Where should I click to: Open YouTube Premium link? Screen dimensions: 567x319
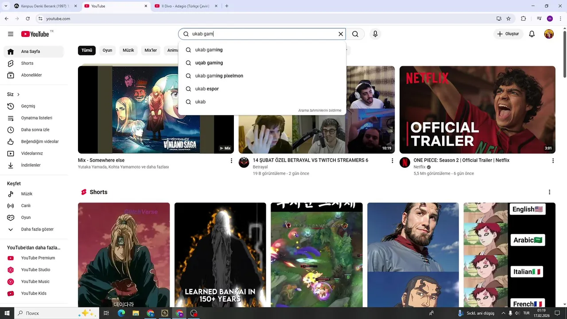pyautogui.click(x=34, y=258)
